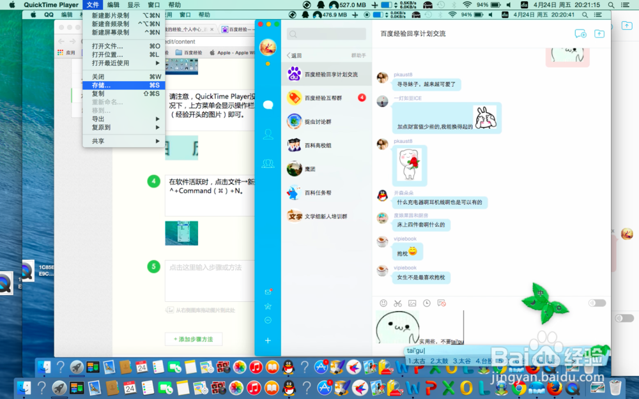Click the QQ profile avatar in sidebar
The width and height of the screenshot is (639, 399).
(x=268, y=47)
